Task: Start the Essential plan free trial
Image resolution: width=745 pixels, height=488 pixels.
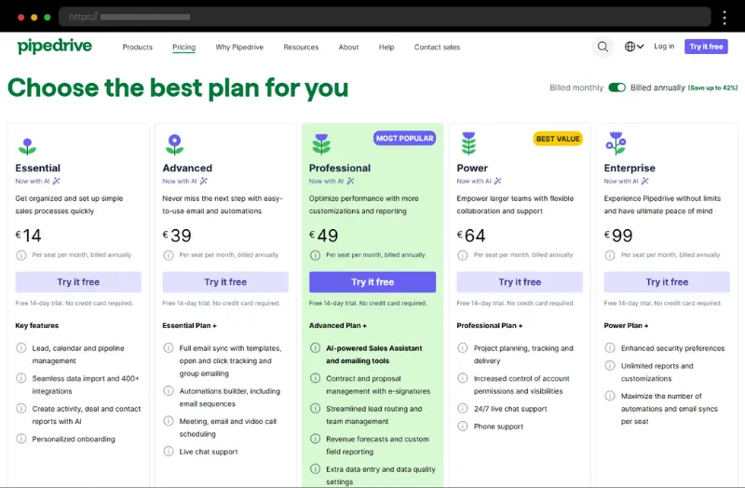Action: click(78, 282)
